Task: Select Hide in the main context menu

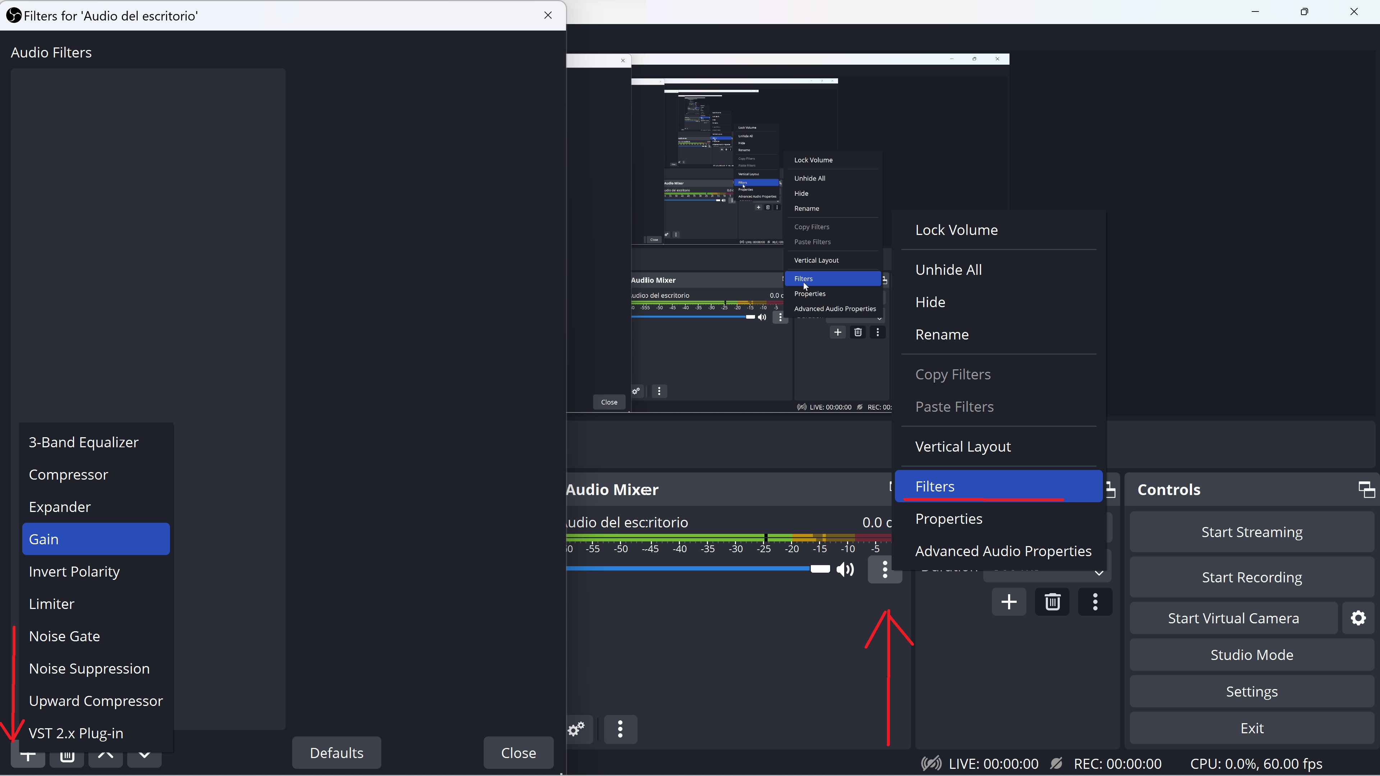Action: pos(999,302)
